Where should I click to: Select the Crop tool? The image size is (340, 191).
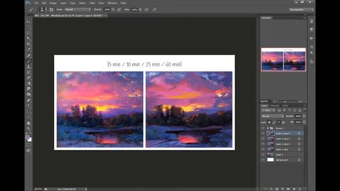coord(28,44)
